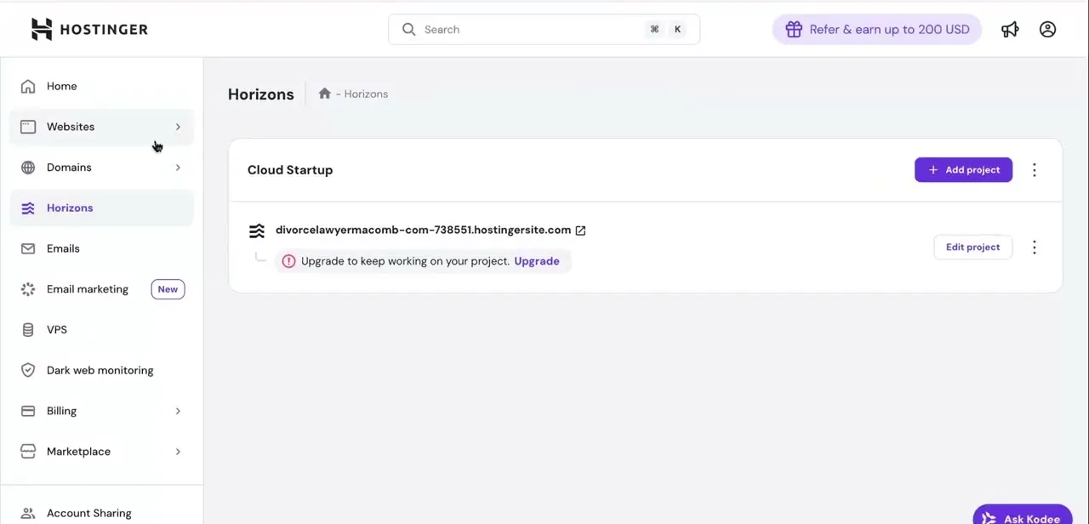Open Billing menu item
This screenshot has height=524, width=1089.
click(101, 411)
